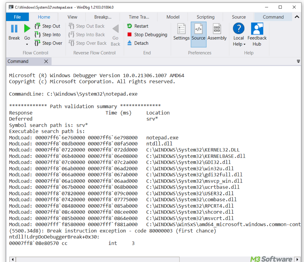This screenshot has width=304, height=262.
Task: Click Restart
Action: pyautogui.click(x=138, y=26)
